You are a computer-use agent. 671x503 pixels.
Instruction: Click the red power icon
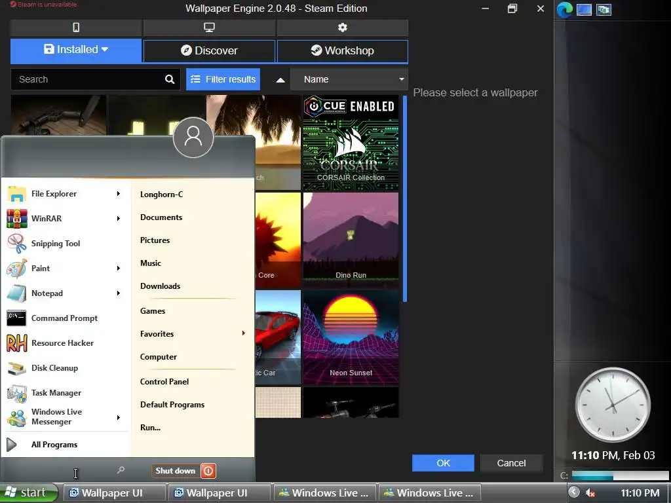(208, 471)
